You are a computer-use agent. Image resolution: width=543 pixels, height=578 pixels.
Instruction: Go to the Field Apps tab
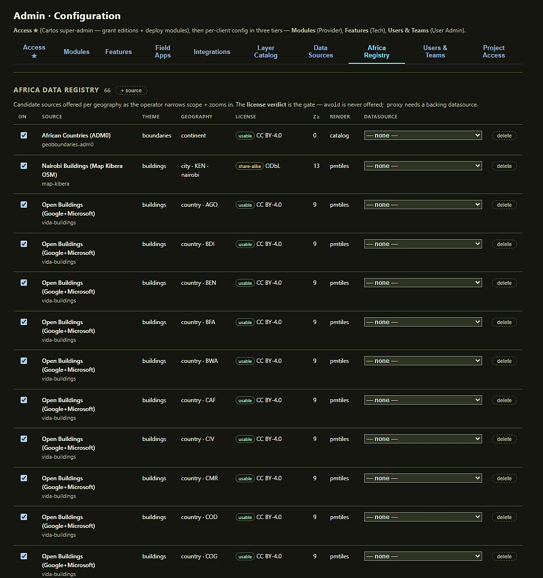[x=163, y=52]
